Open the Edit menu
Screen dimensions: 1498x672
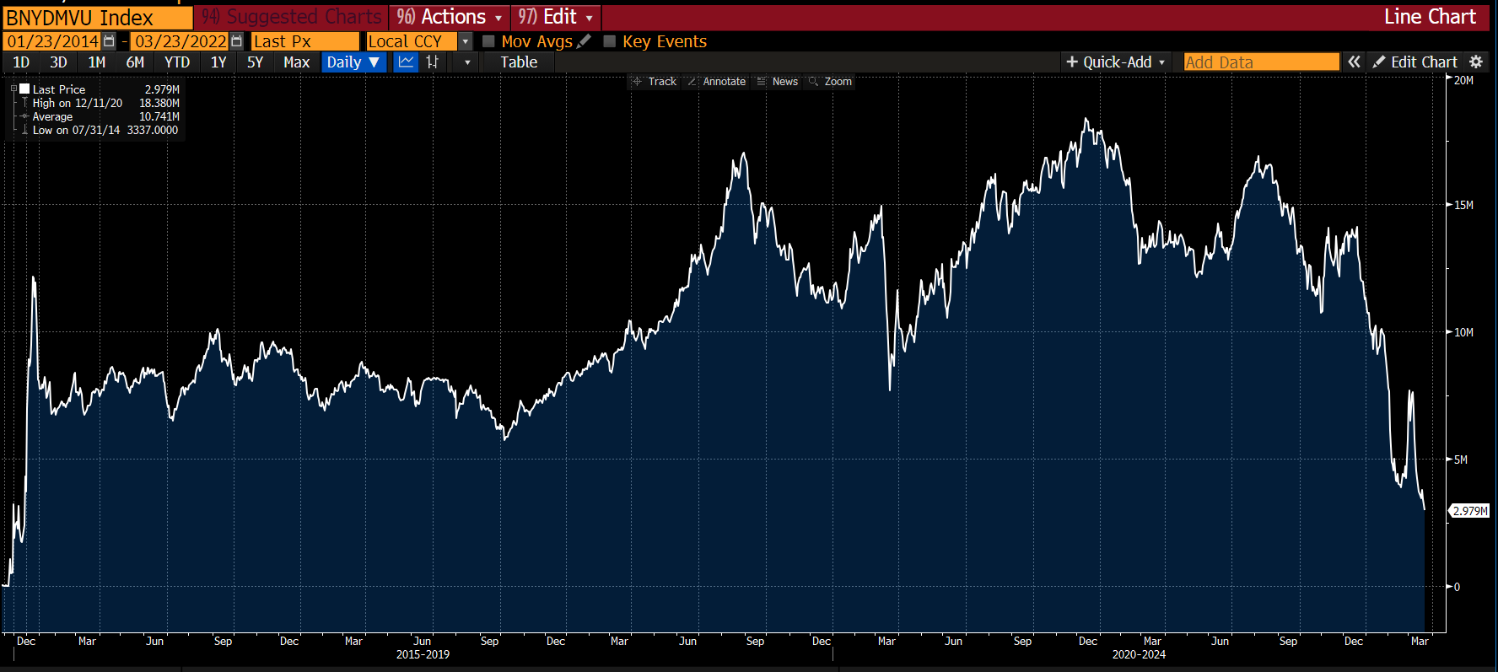coord(556,17)
